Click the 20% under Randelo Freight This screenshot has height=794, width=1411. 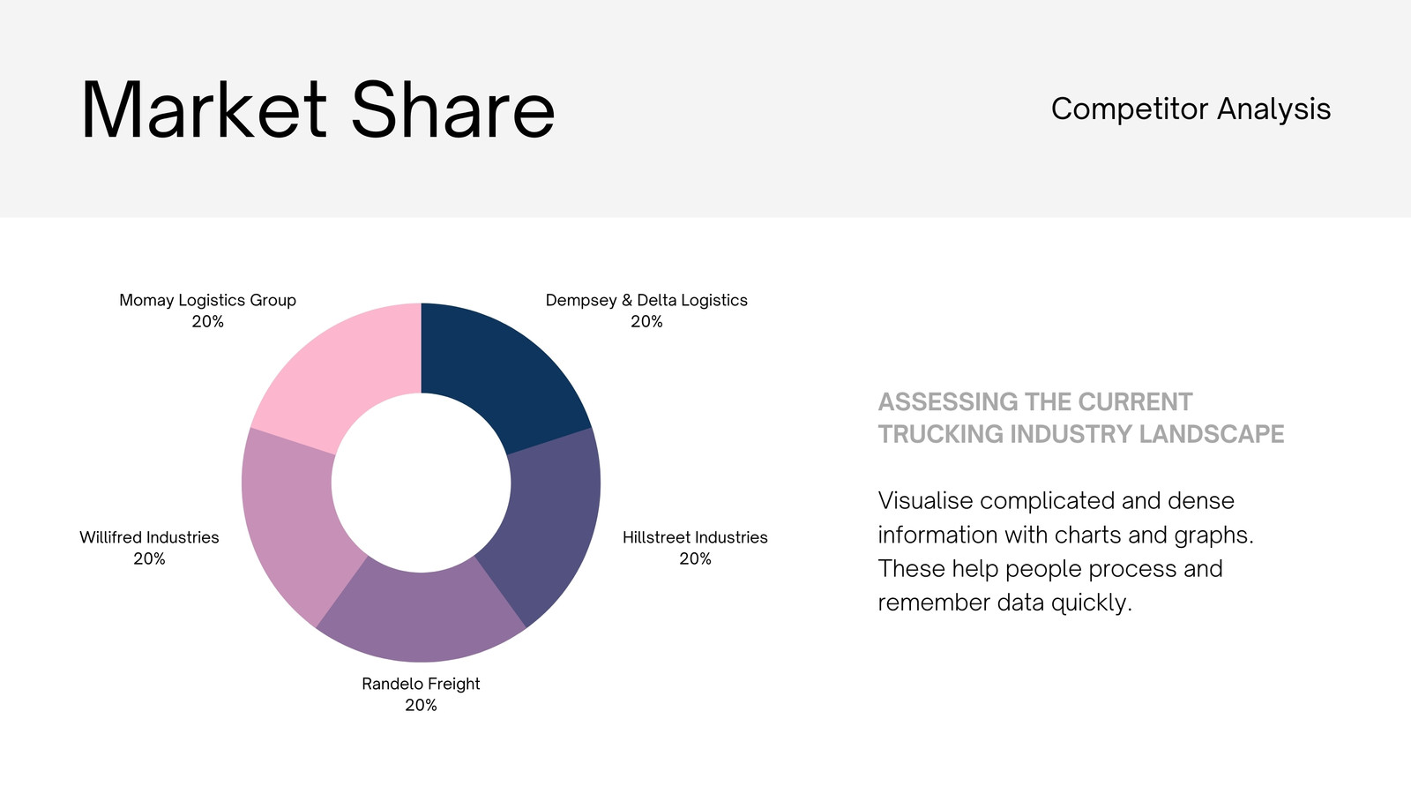421,705
